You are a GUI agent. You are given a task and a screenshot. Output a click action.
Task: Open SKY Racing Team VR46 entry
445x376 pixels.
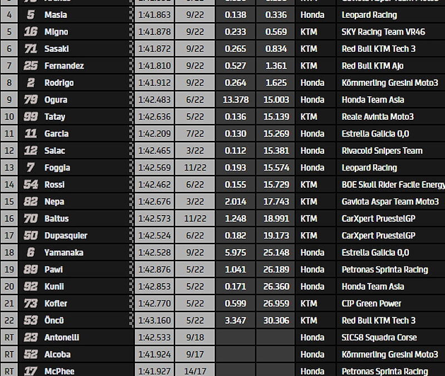(x=383, y=32)
